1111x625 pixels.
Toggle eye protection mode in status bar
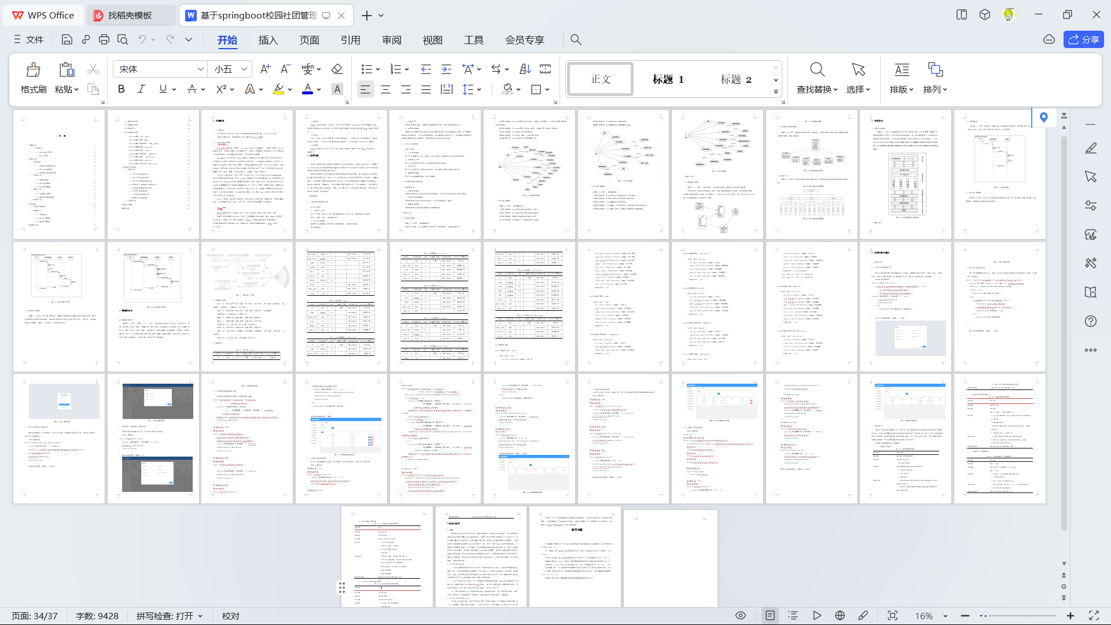point(740,616)
